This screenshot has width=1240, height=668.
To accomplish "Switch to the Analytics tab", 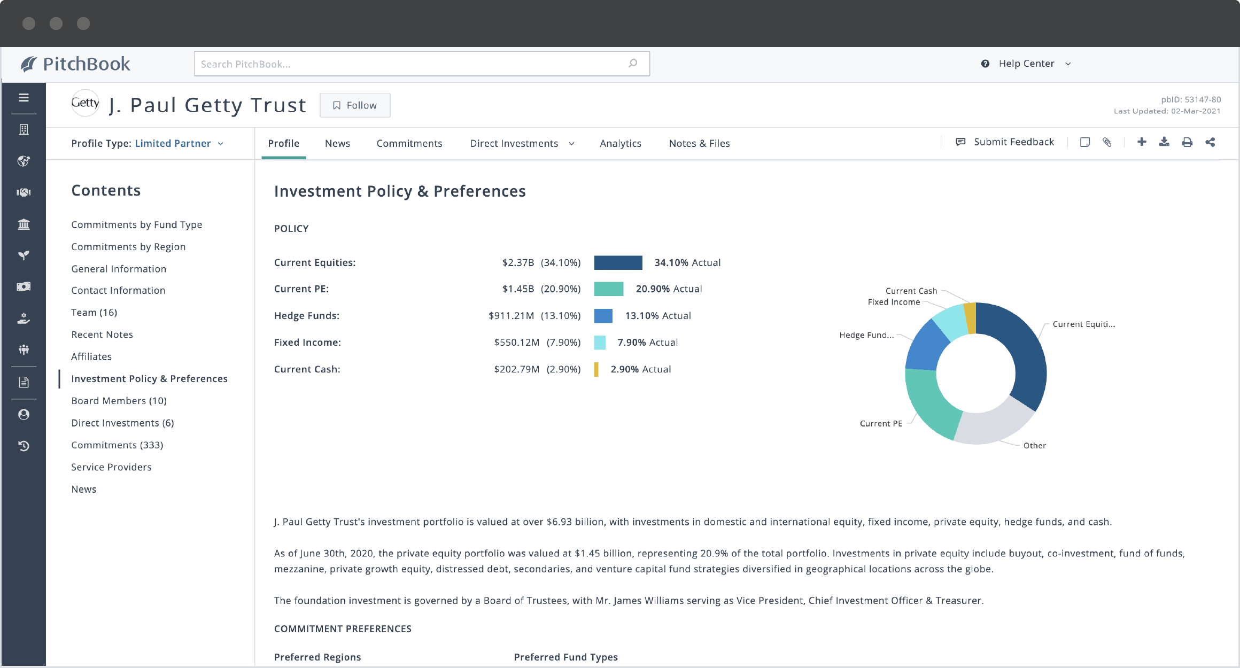I will coord(620,143).
